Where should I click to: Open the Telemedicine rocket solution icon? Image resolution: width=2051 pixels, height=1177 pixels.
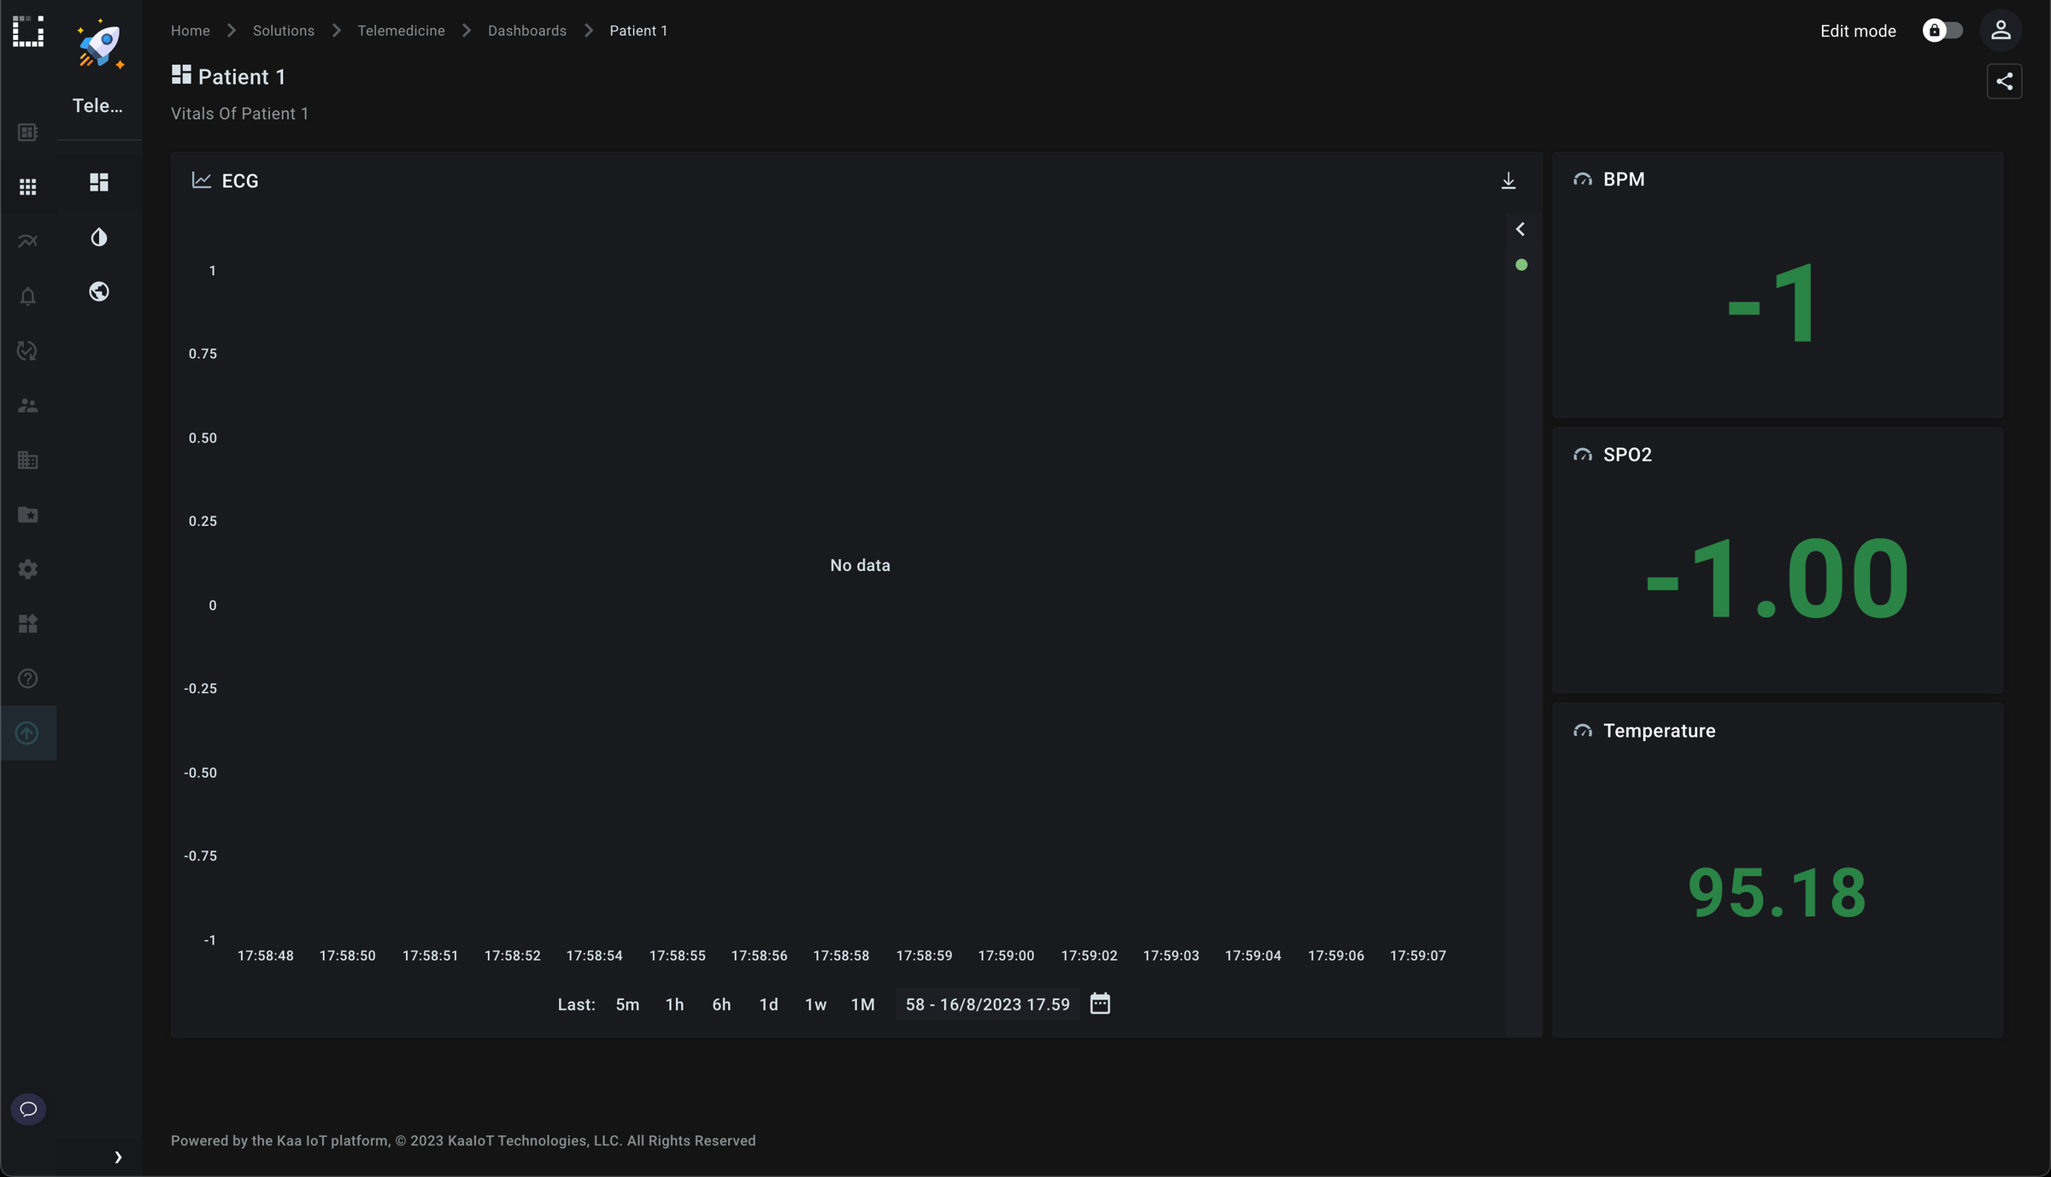click(100, 44)
